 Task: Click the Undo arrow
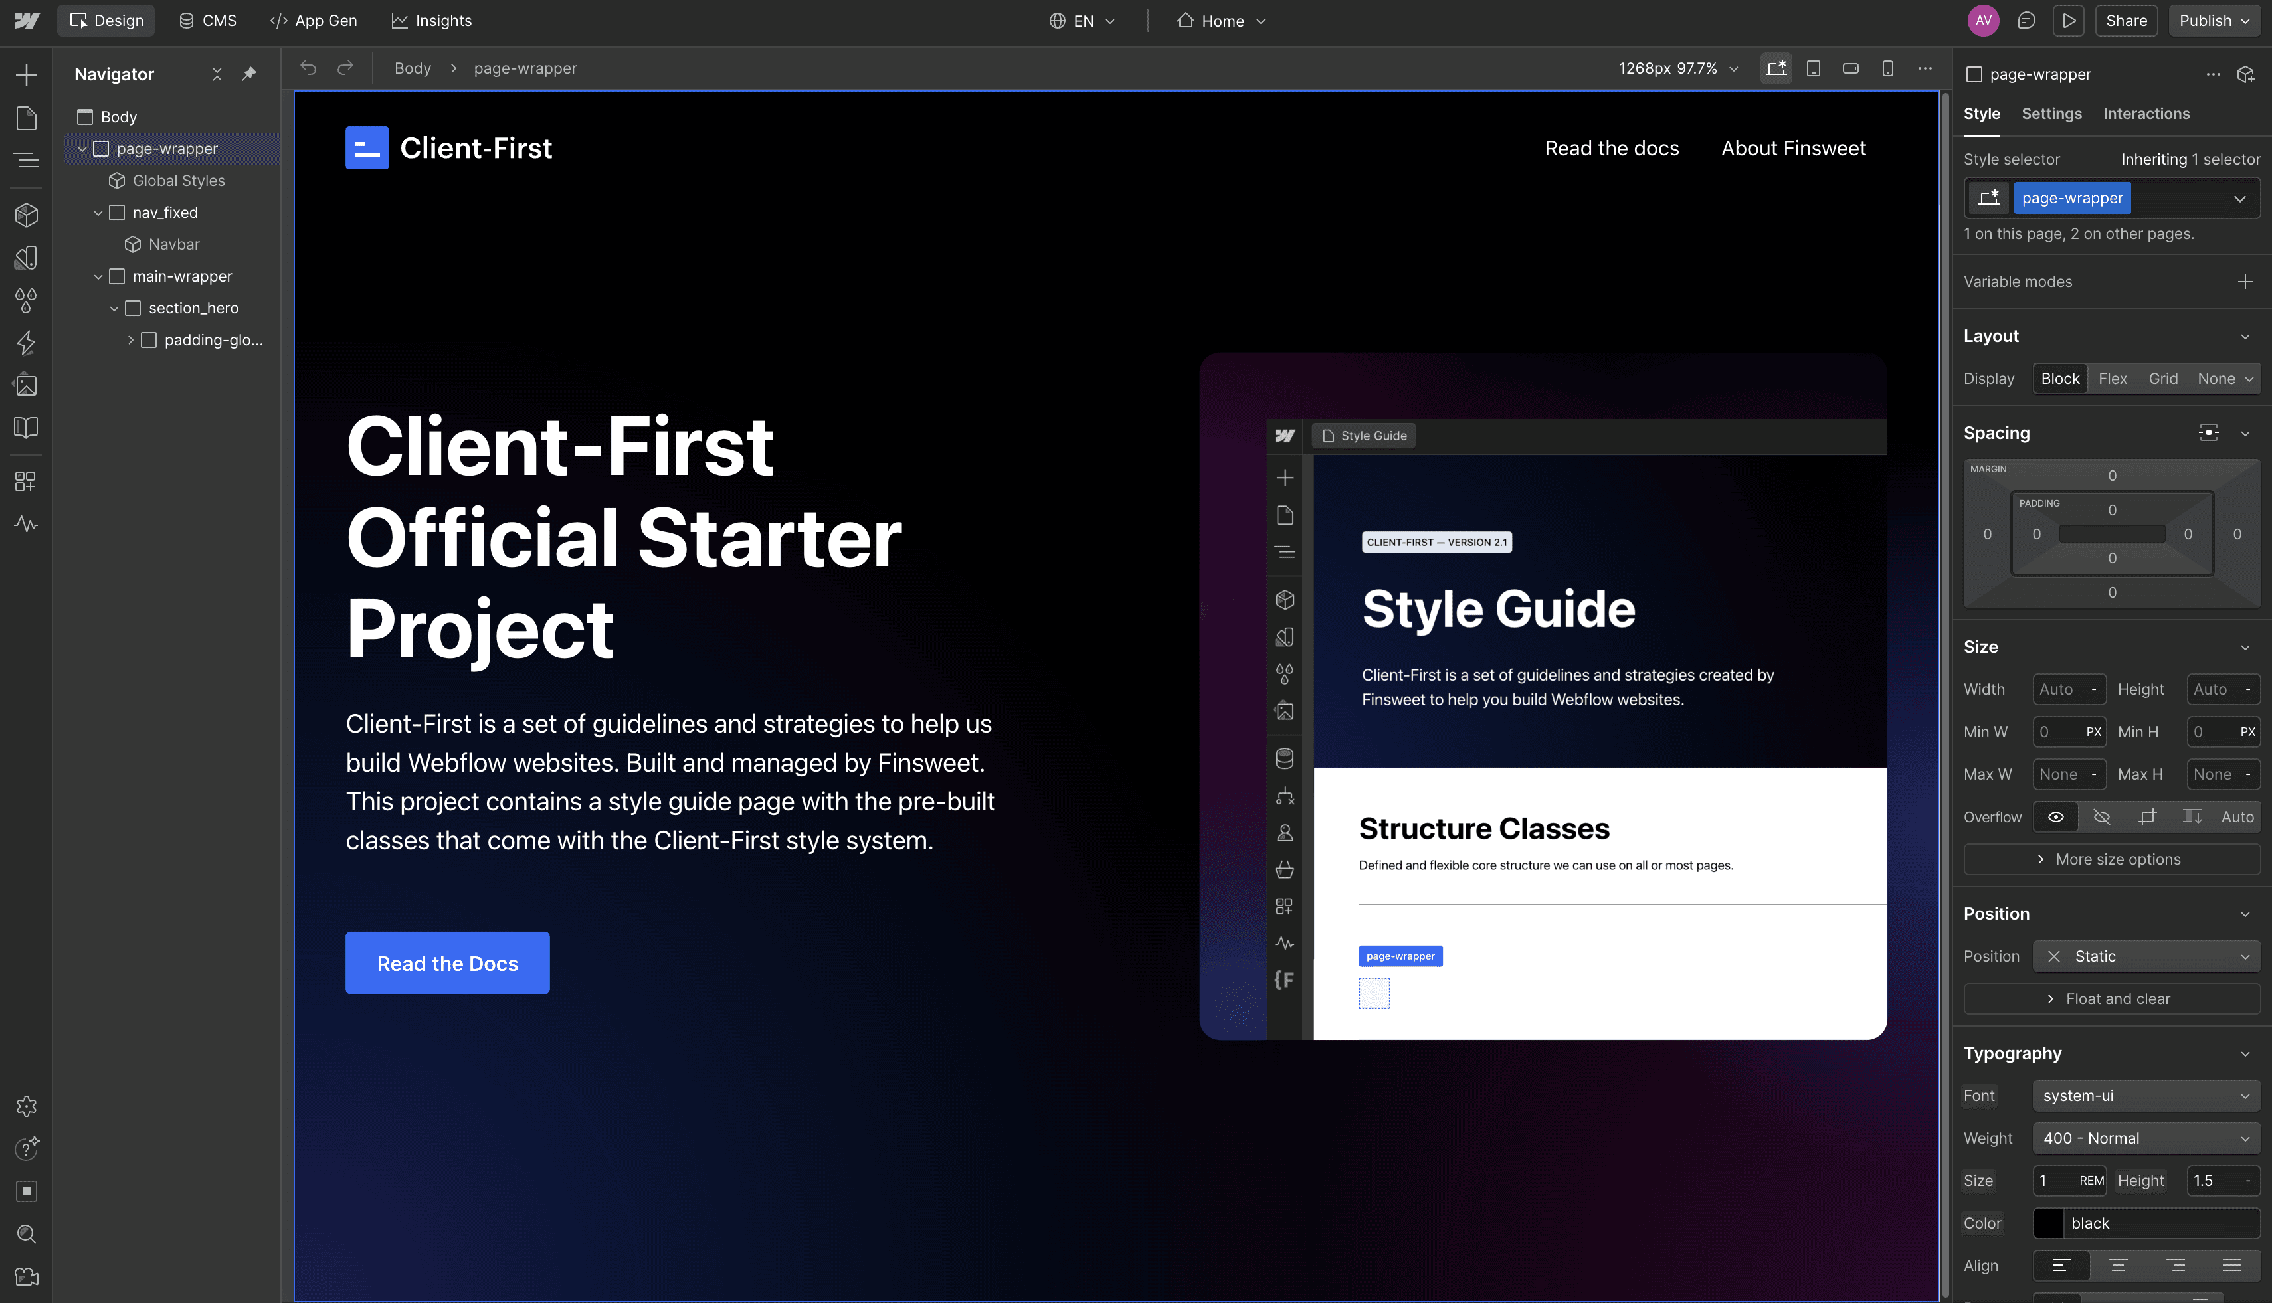(x=308, y=68)
